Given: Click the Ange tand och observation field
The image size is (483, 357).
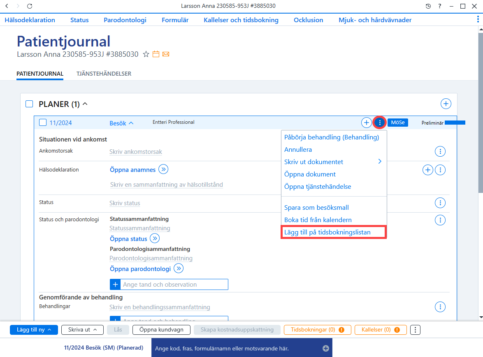Looking at the screenshot, I should [x=174, y=285].
